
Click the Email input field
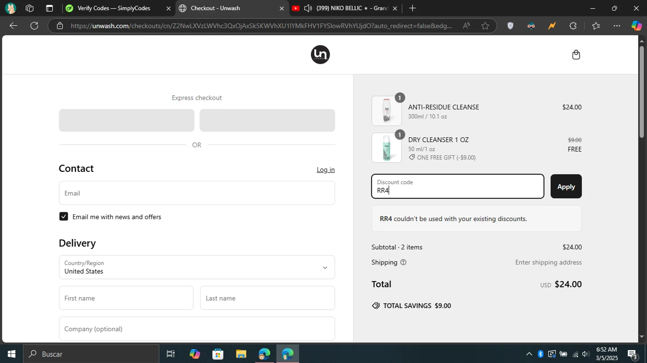pyautogui.click(x=197, y=193)
